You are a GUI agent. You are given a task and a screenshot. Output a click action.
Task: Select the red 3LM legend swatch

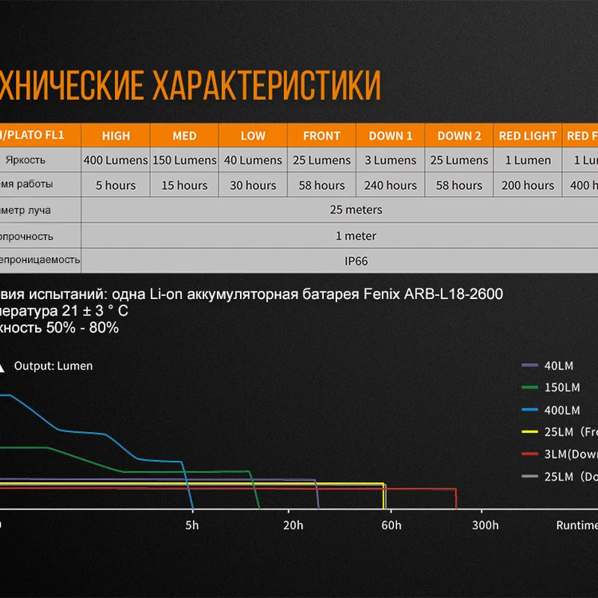pyautogui.click(x=530, y=454)
